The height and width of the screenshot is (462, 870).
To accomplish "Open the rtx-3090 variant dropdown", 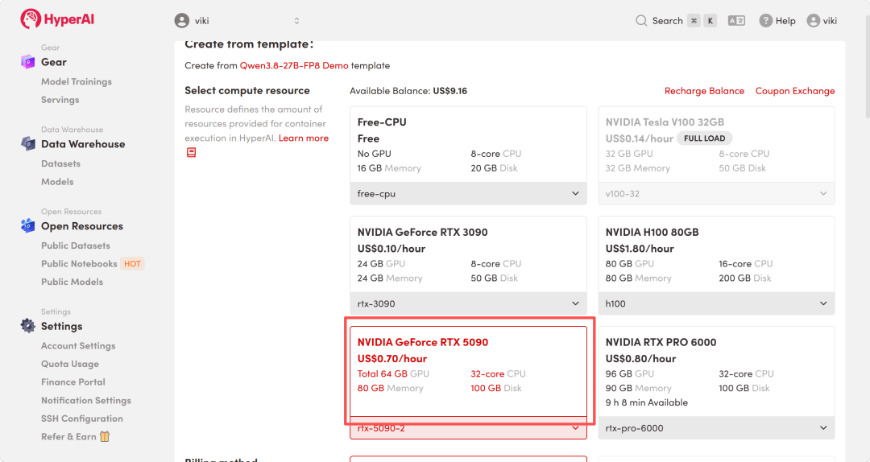I will [468, 303].
